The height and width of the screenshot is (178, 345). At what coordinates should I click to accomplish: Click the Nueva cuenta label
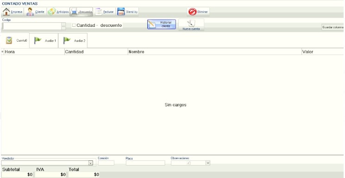(191, 29)
